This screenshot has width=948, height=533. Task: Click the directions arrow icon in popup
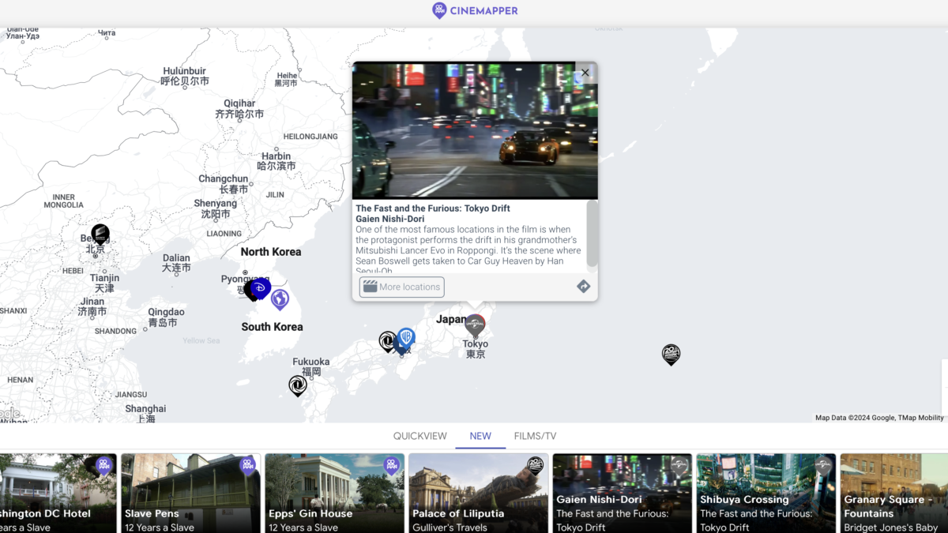coord(583,287)
